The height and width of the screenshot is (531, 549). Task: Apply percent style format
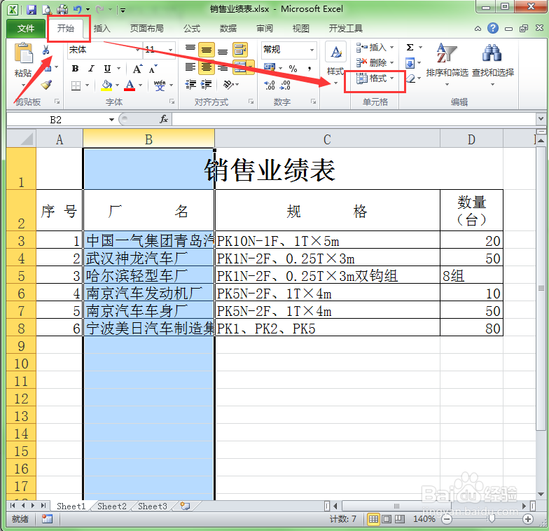point(293,69)
